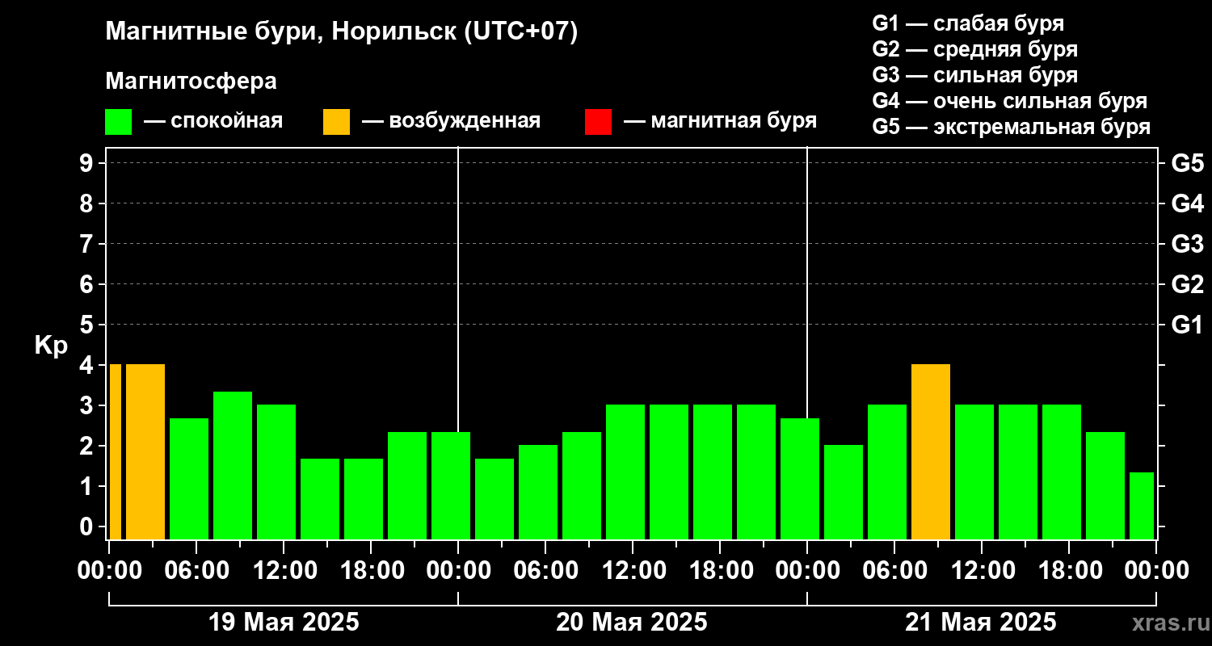Click the chart title 'Магнитные бури, Норильск (UTC+07)'
The image size is (1212, 646).
342,32
